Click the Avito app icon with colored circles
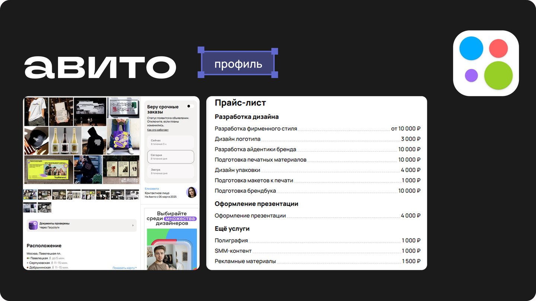536x301 pixels. (486, 63)
